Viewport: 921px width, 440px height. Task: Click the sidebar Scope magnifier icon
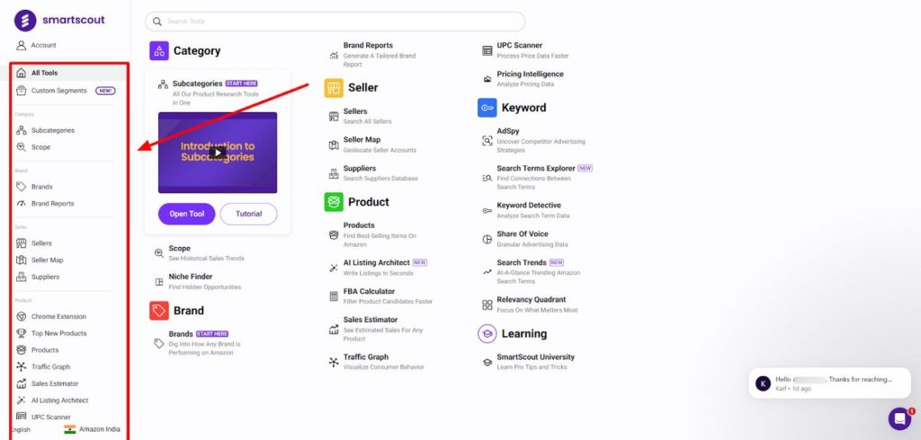click(x=22, y=147)
